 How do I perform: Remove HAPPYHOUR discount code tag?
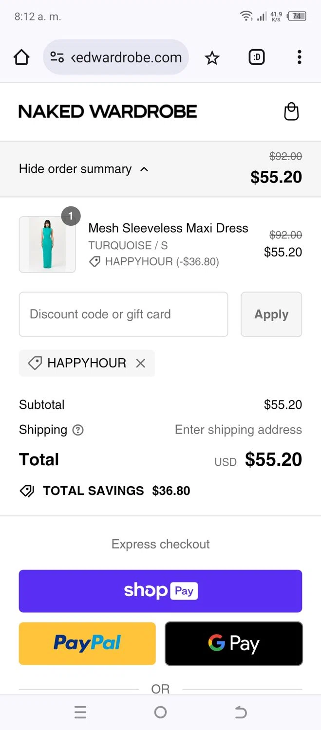coord(141,363)
